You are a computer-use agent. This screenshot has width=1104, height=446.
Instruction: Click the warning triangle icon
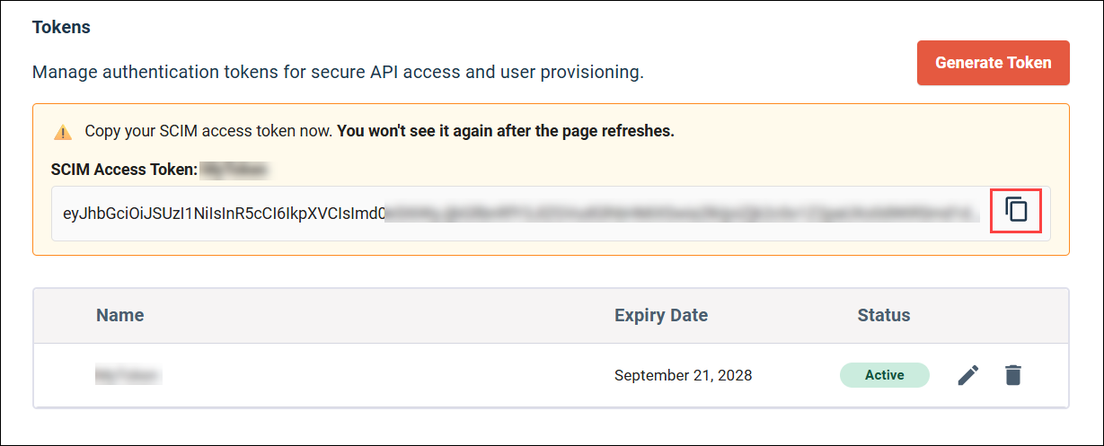63,132
